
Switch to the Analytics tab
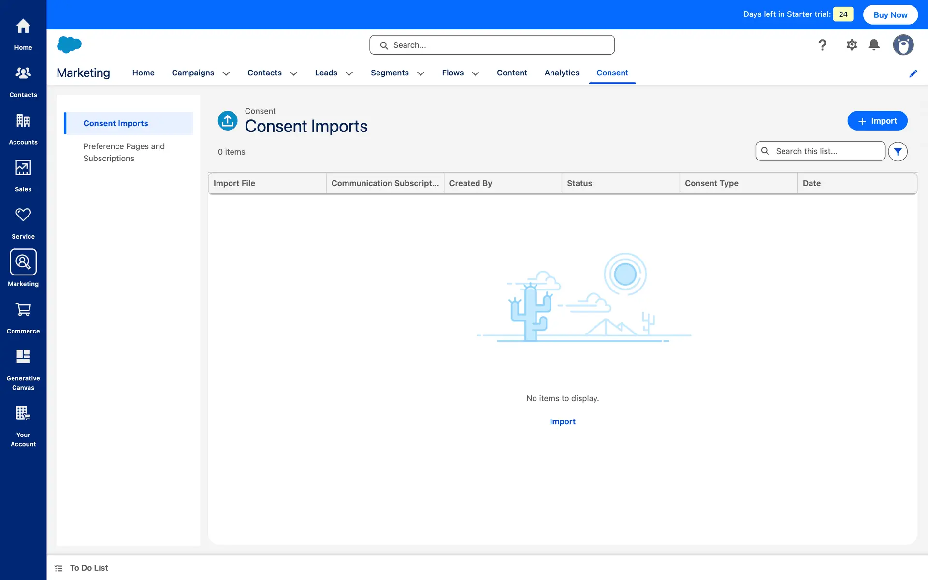(x=562, y=72)
